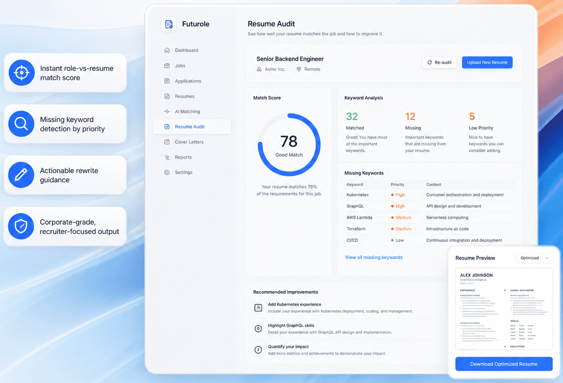
Task: Click the Quantify your impact lightning icon
Action: point(258,350)
